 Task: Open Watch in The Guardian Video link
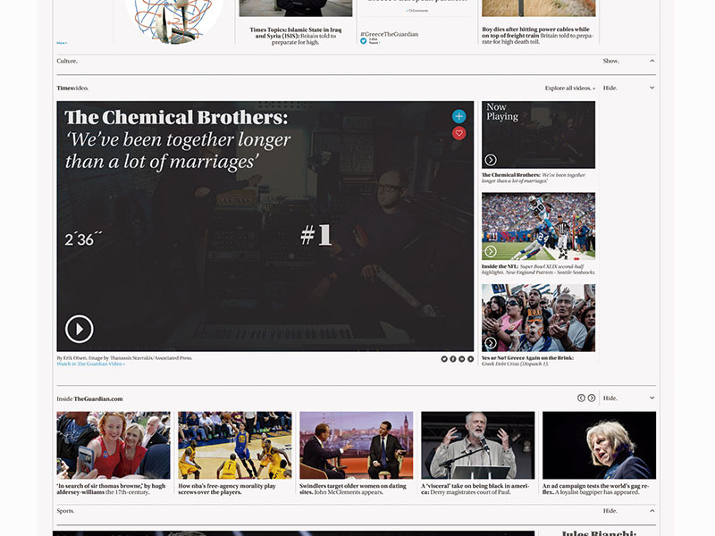pyautogui.click(x=91, y=364)
